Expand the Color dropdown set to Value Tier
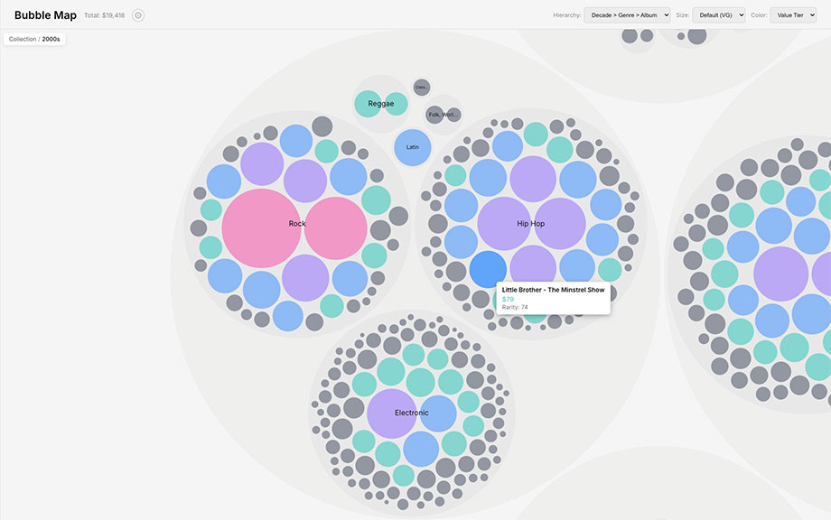Image resolution: width=831 pixels, height=520 pixels. (x=793, y=15)
